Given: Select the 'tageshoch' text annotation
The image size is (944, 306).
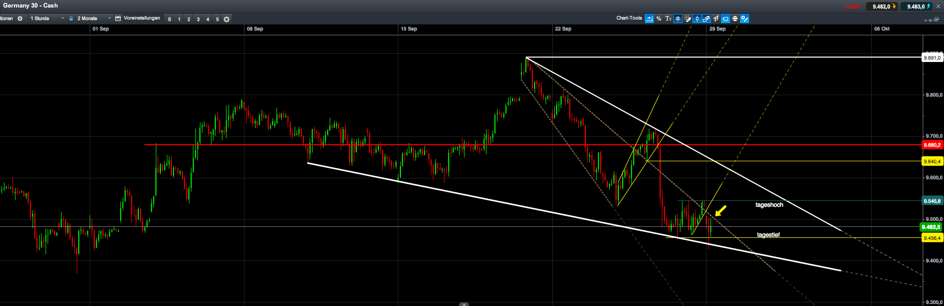Looking at the screenshot, I should click(x=769, y=205).
